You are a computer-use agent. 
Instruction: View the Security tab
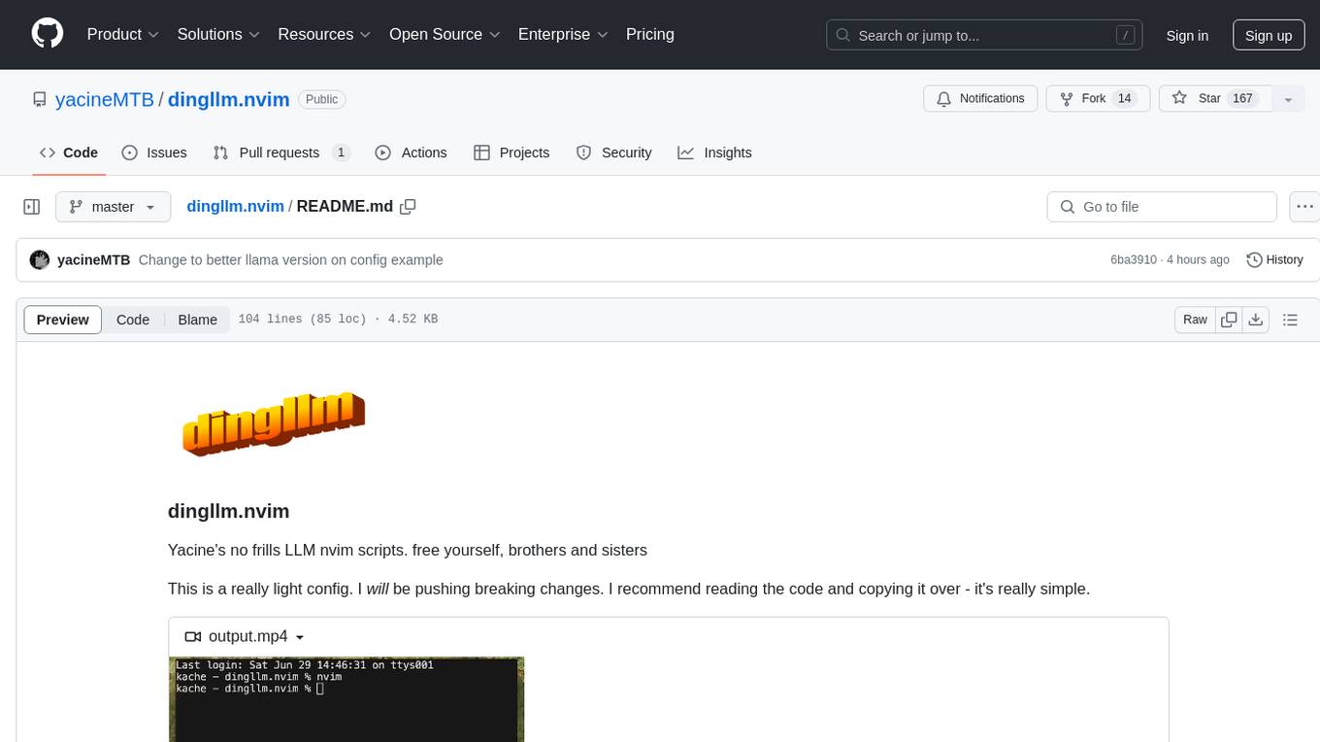pyautogui.click(x=614, y=152)
